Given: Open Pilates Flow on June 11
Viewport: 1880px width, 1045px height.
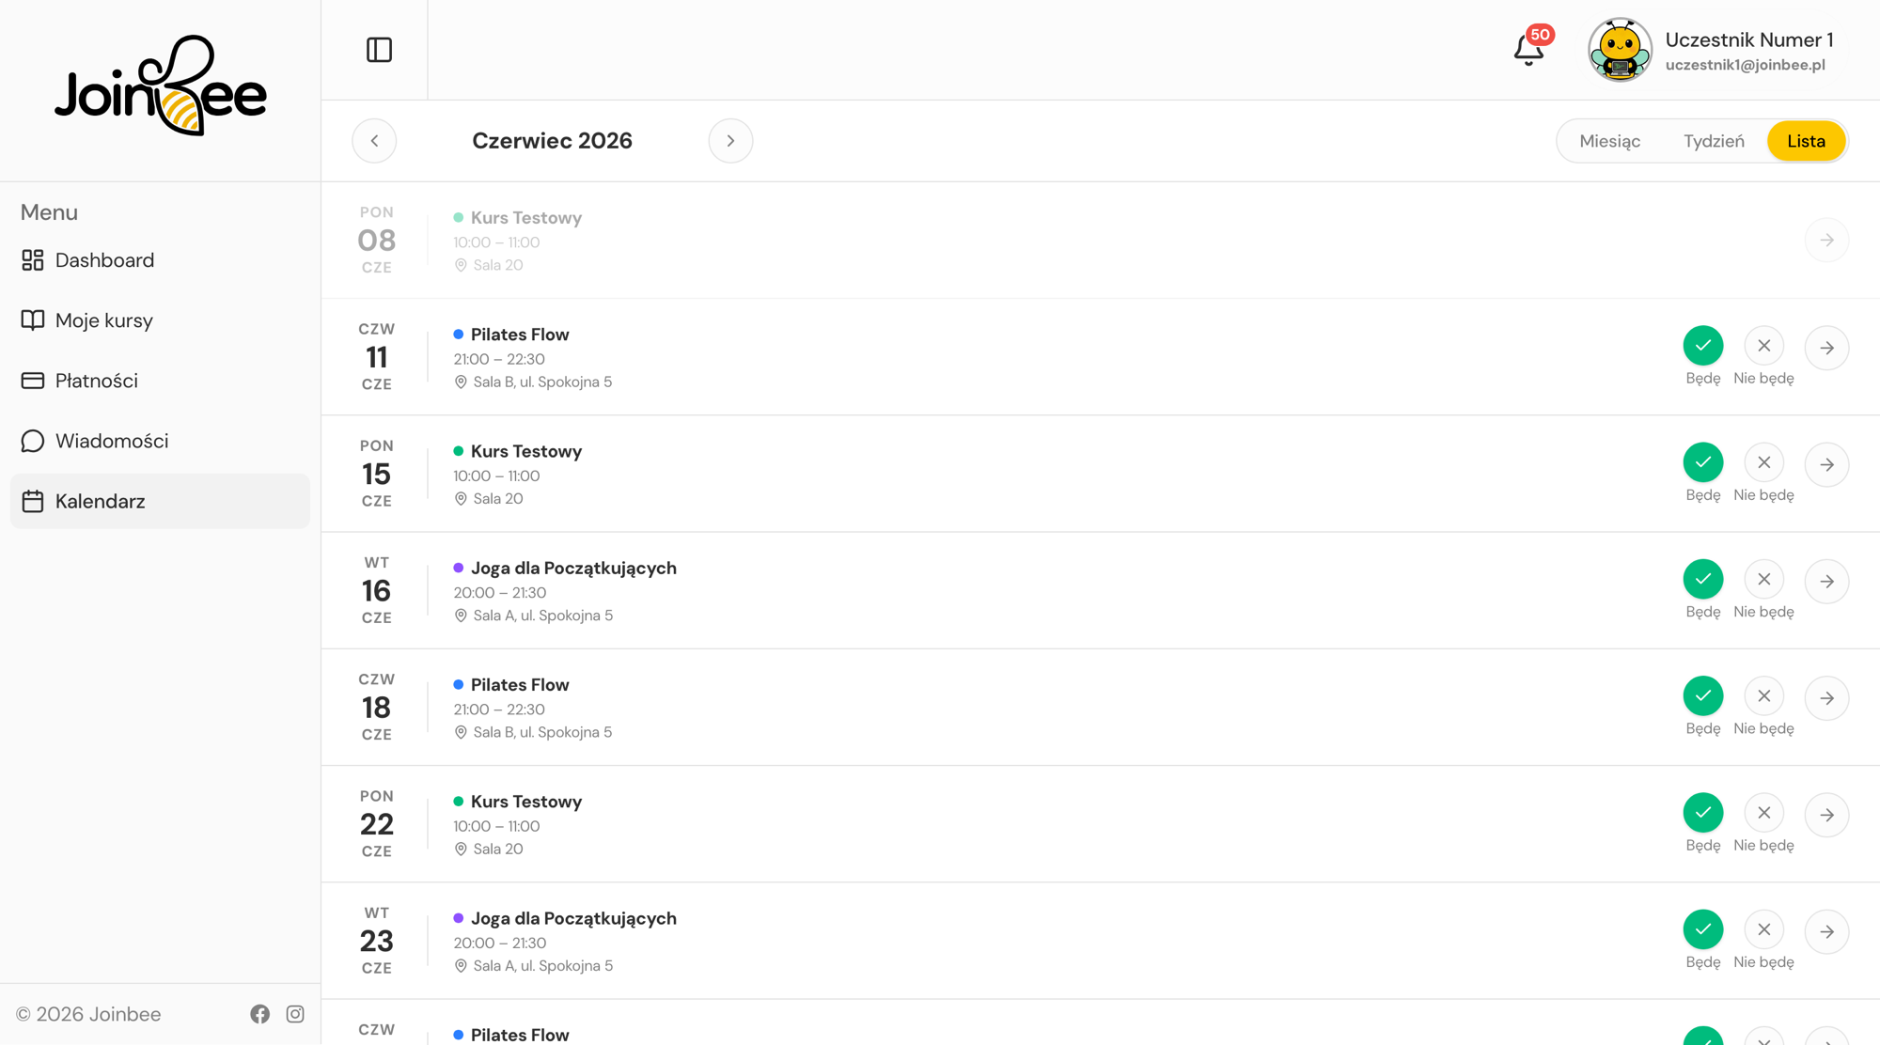Looking at the screenshot, I should 520,335.
